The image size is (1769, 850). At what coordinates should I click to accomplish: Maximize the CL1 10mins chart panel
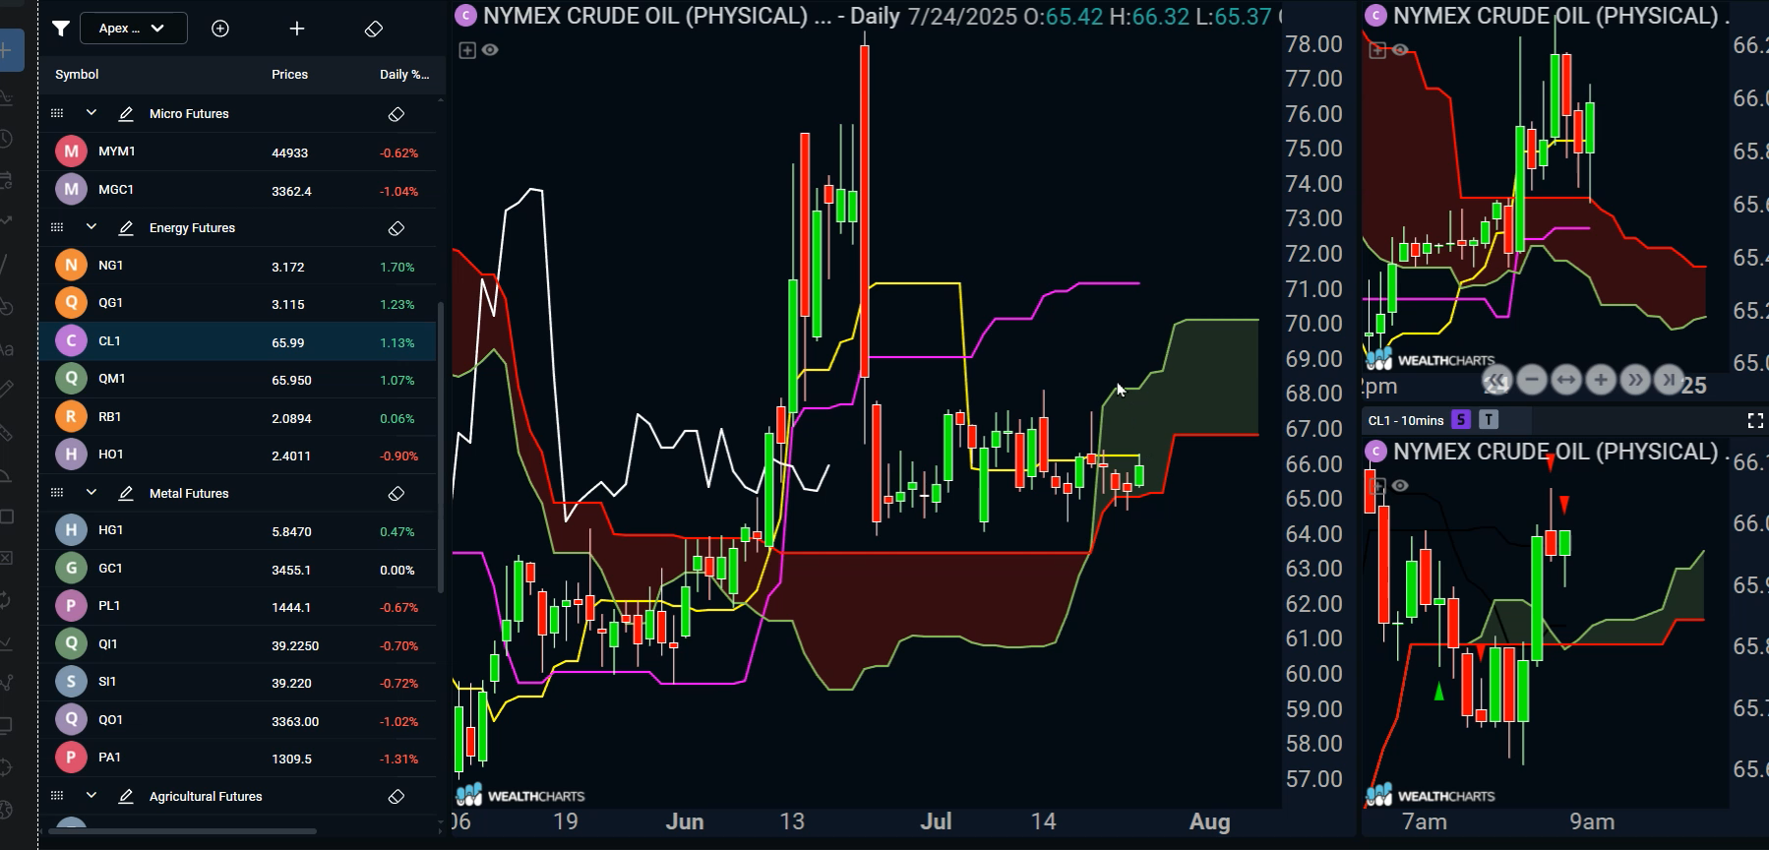[1755, 421]
